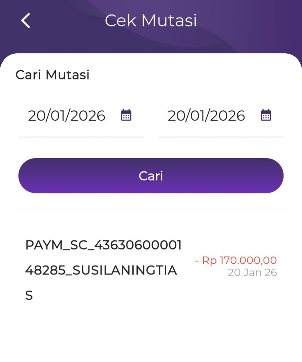Image resolution: width=302 pixels, height=362 pixels.
Task: Tap the 48285_SUSILANINGTIA reference text
Action: (101, 270)
